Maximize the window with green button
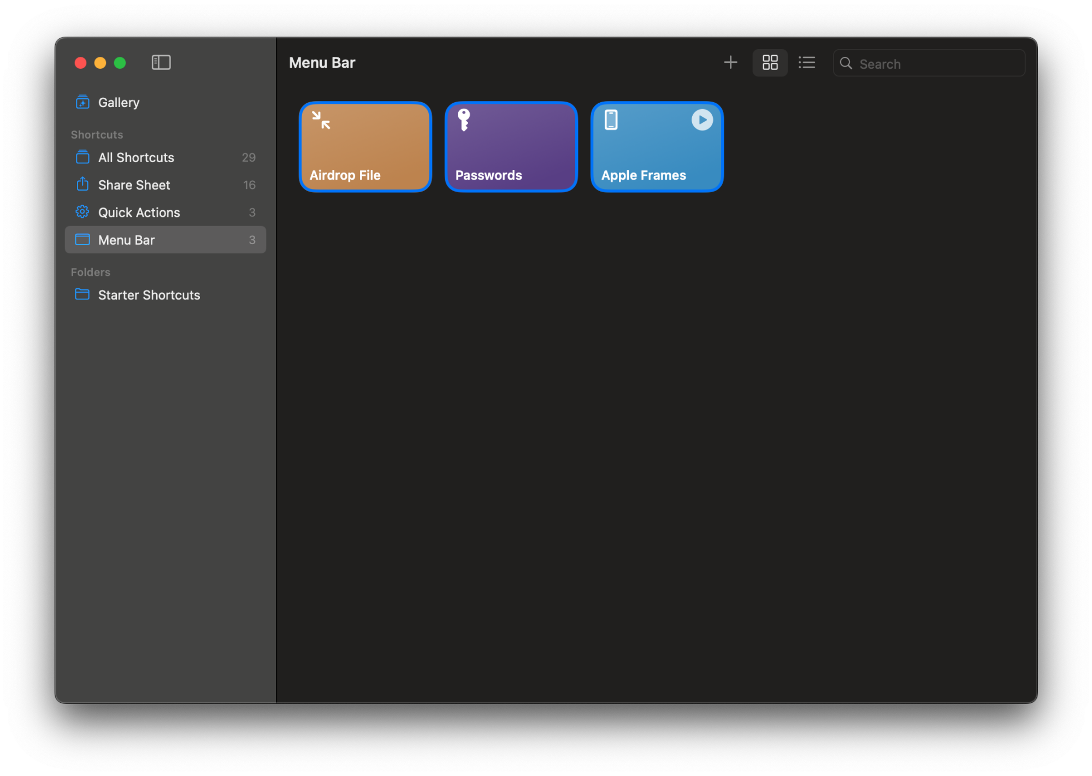Image resolution: width=1092 pixels, height=776 pixels. [120, 63]
